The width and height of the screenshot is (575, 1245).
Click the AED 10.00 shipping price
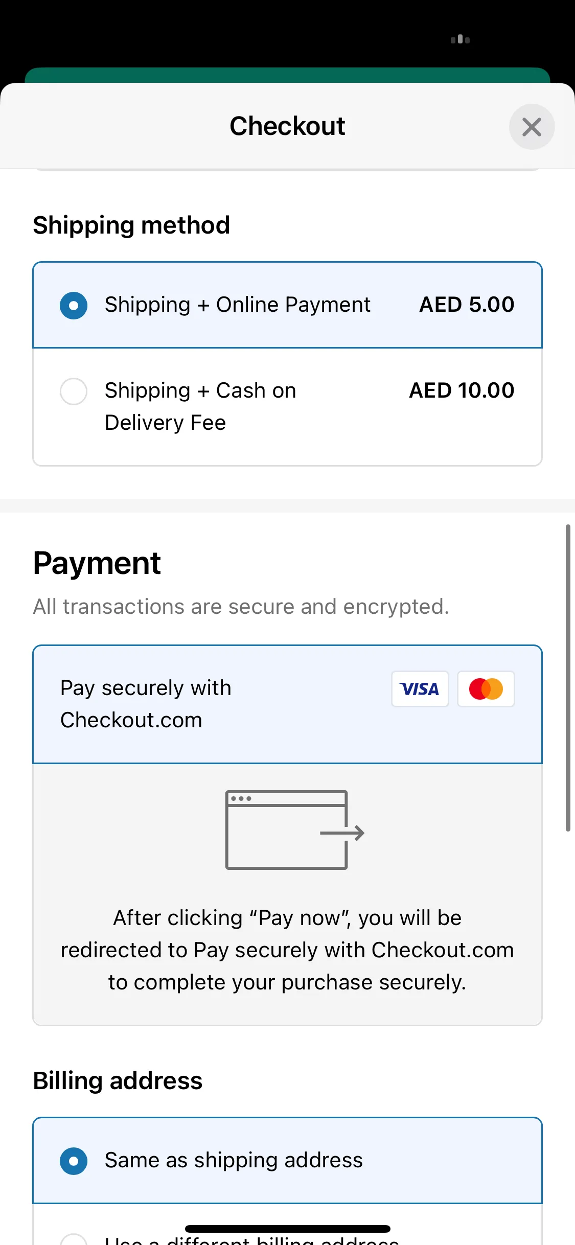tap(462, 390)
